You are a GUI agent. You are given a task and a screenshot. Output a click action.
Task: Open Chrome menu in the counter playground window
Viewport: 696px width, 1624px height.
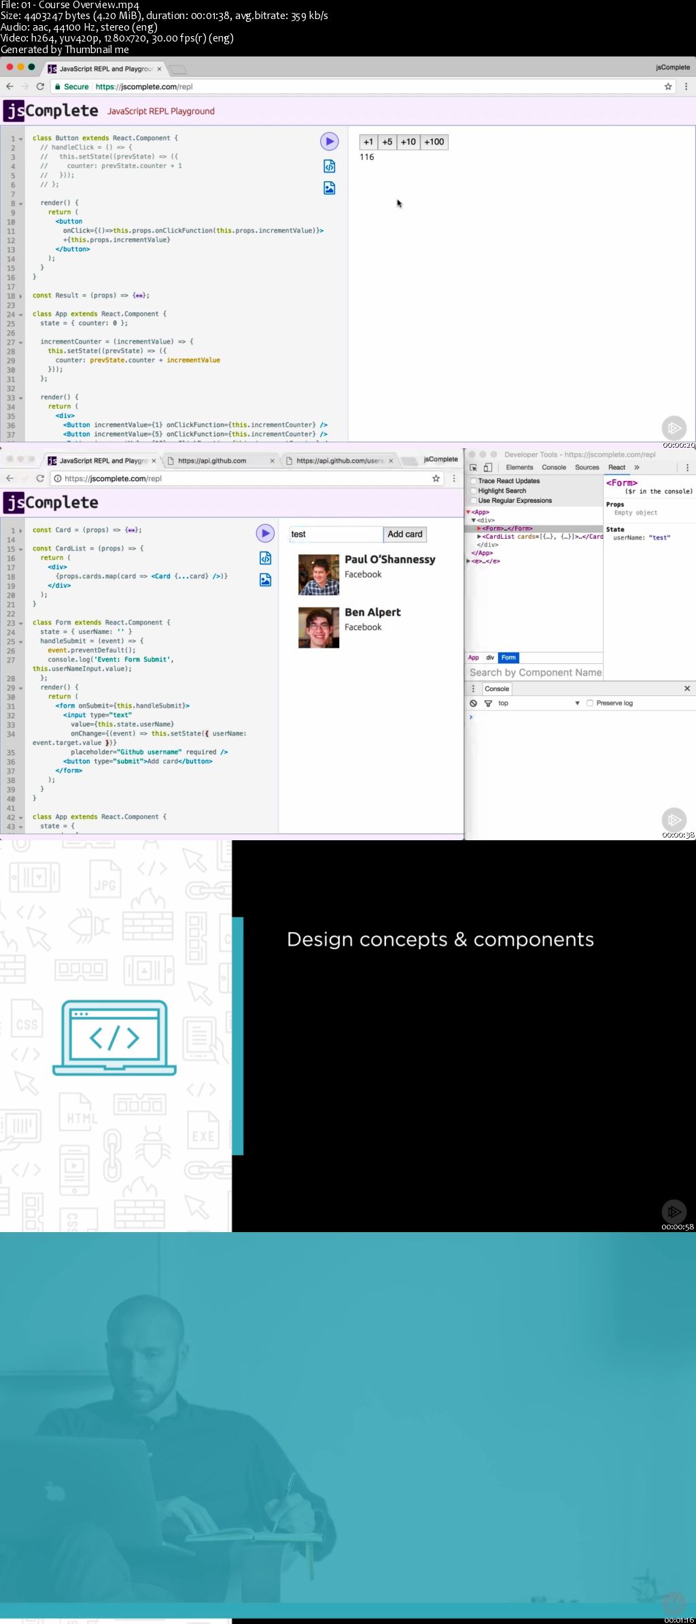pos(686,86)
